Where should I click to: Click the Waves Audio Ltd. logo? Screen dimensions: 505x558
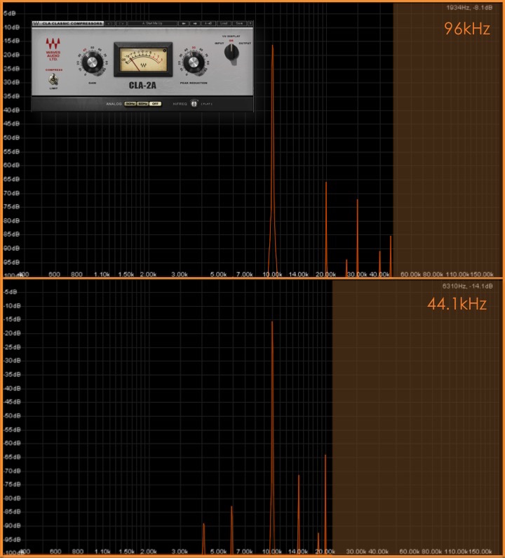click(53, 49)
